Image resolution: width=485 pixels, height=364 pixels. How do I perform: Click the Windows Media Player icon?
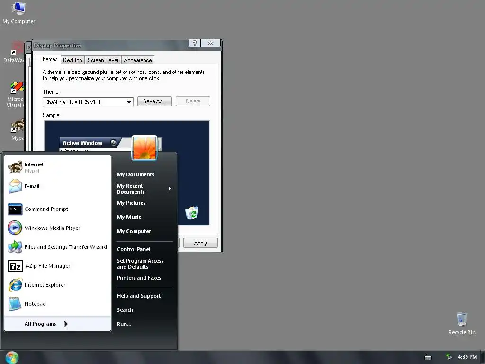15,228
